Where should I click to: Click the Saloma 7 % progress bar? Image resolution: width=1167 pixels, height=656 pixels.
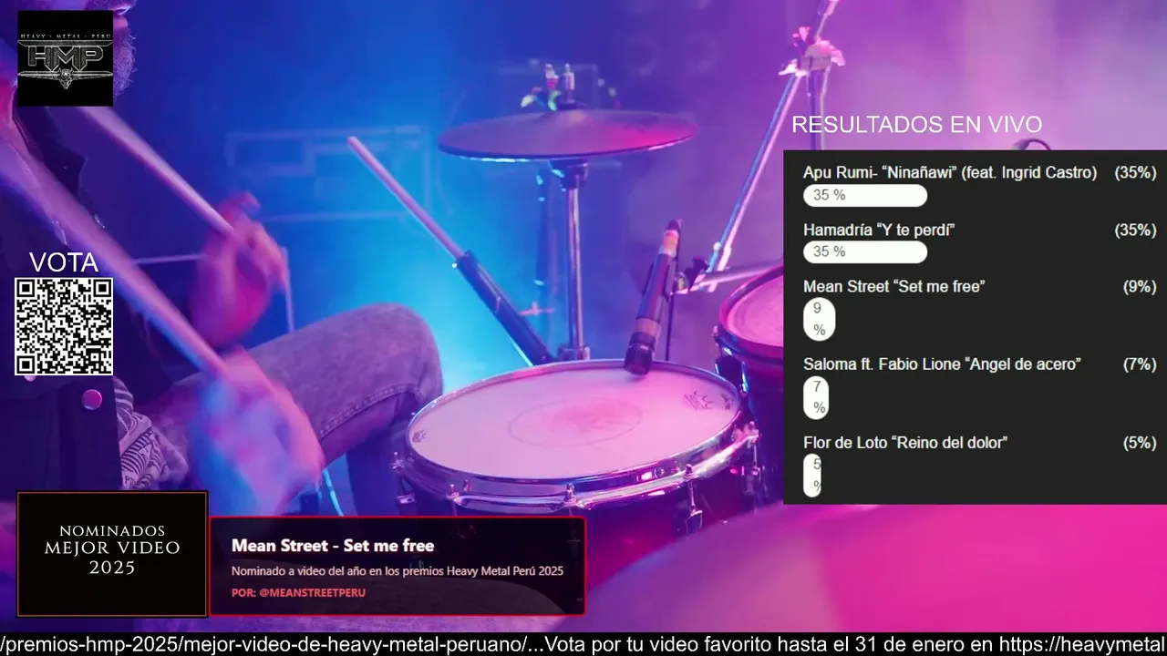[x=816, y=396]
